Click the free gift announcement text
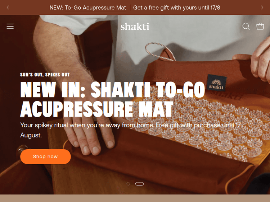Image resolution: width=270 pixels, height=202 pixels. tap(176, 8)
